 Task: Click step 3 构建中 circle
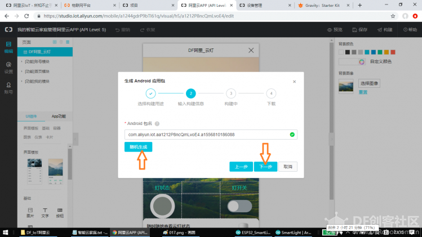[231, 93]
